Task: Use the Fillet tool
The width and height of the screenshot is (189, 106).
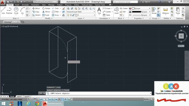Action: (55, 12)
